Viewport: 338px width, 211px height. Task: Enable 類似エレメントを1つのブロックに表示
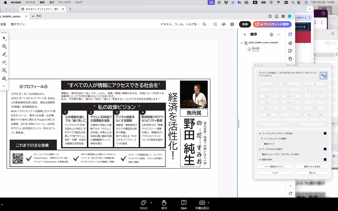260,154
